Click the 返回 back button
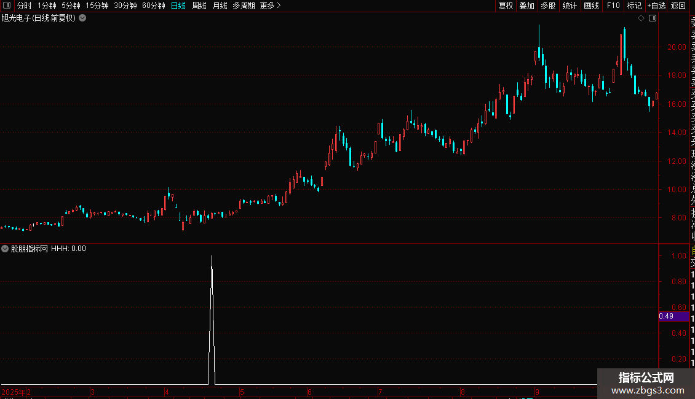 (x=678, y=6)
